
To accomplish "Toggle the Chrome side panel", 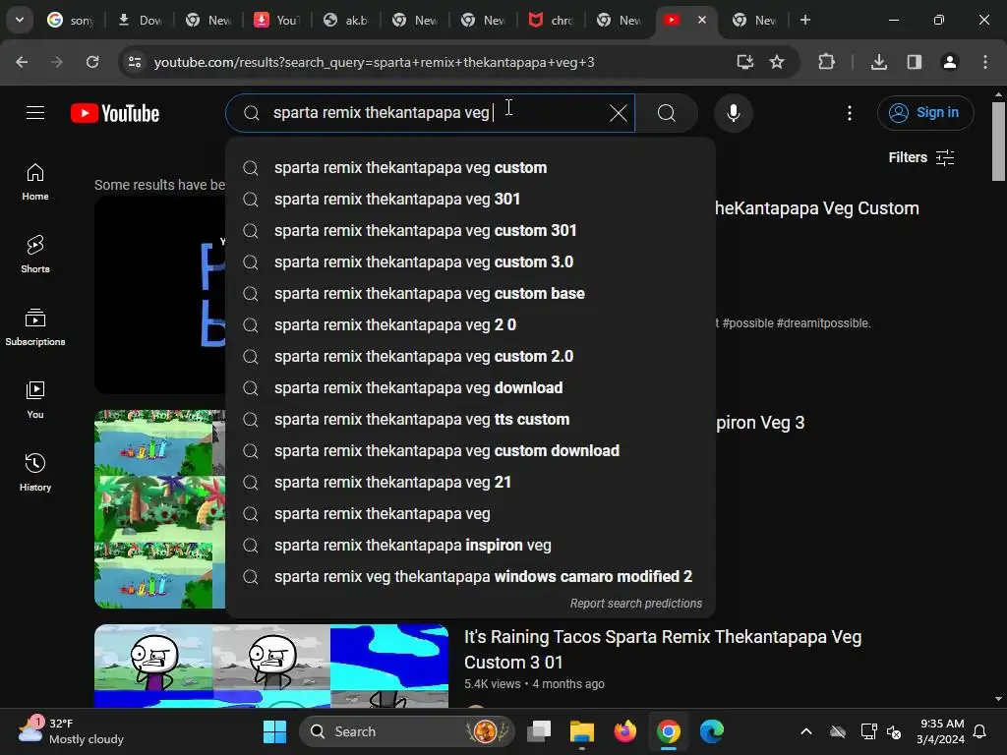I will (915, 62).
